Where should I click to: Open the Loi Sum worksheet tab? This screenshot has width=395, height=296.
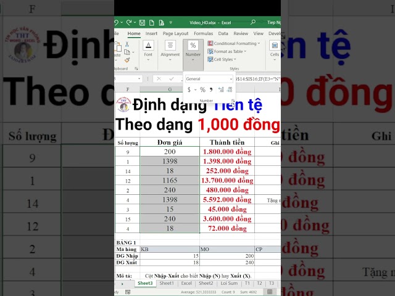[x=229, y=283]
